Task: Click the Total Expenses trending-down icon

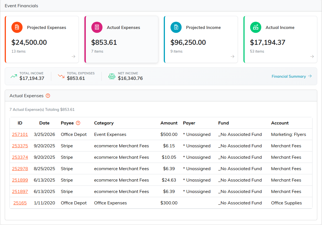Action: coord(61,76)
